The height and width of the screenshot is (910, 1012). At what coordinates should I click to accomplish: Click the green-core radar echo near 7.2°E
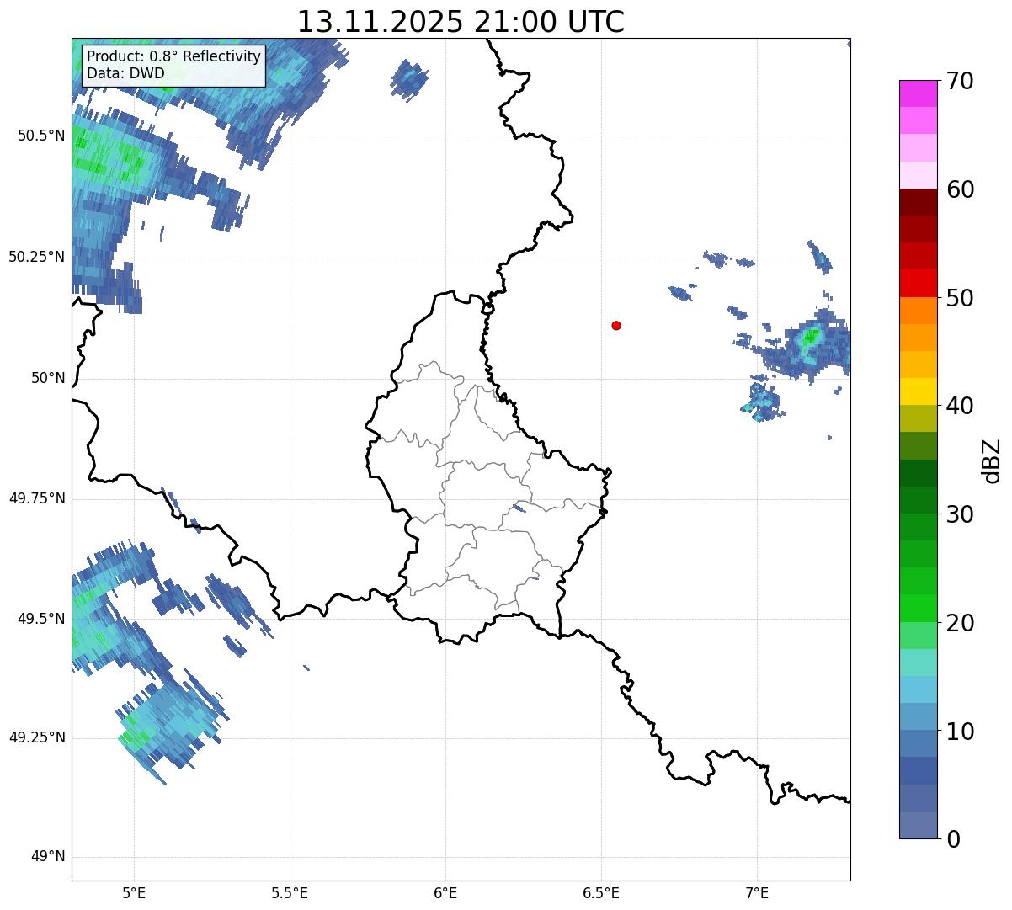click(809, 338)
